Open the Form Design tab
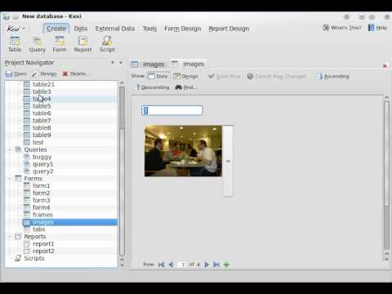392x294 pixels. 183,29
